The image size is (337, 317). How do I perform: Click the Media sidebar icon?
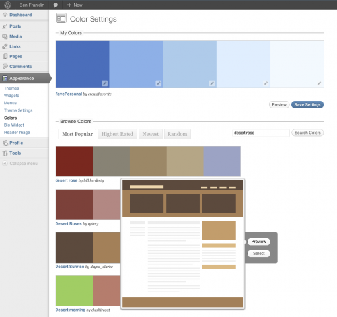point(5,36)
